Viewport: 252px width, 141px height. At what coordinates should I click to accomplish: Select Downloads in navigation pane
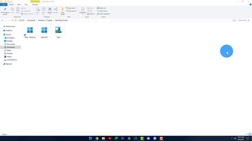coord(10,47)
